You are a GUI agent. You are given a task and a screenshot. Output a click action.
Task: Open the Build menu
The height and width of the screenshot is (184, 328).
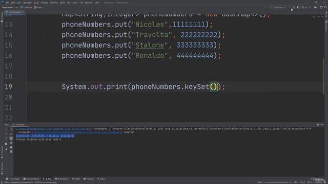pyautogui.click(x=63, y=3)
